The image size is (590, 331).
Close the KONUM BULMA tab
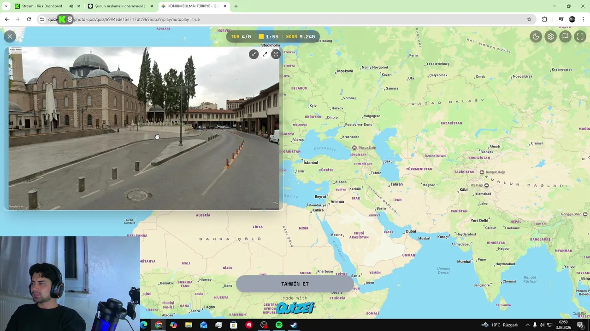click(x=225, y=6)
